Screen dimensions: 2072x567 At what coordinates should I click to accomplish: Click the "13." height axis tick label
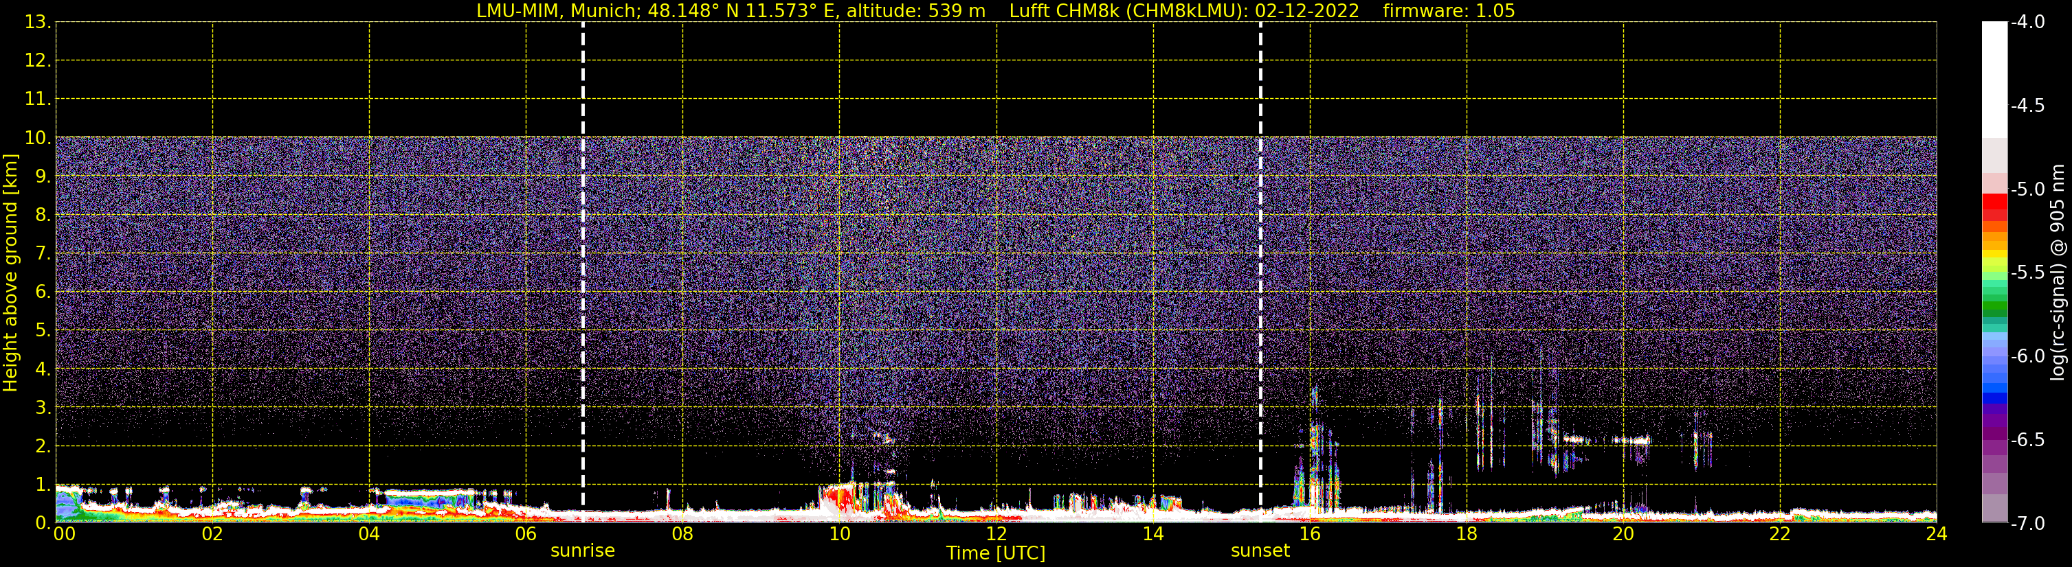click(x=38, y=22)
